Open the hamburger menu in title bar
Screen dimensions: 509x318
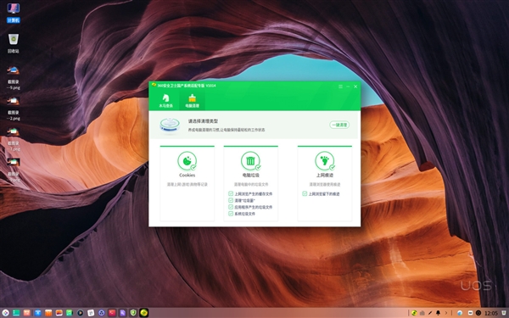[x=340, y=86]
